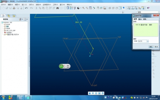
Task: Click the Find binoculars icon
Action: [x=57, y=8]
